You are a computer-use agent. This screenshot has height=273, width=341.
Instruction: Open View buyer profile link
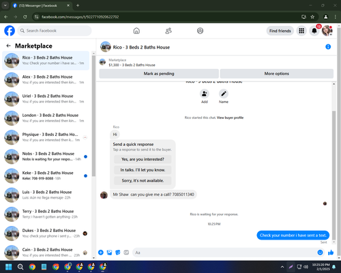230,117
